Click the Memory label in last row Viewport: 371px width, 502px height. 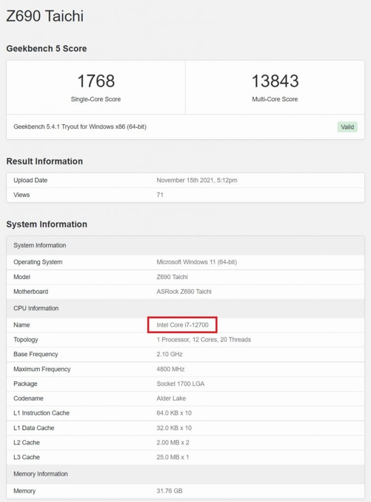(x=25, y=491)
